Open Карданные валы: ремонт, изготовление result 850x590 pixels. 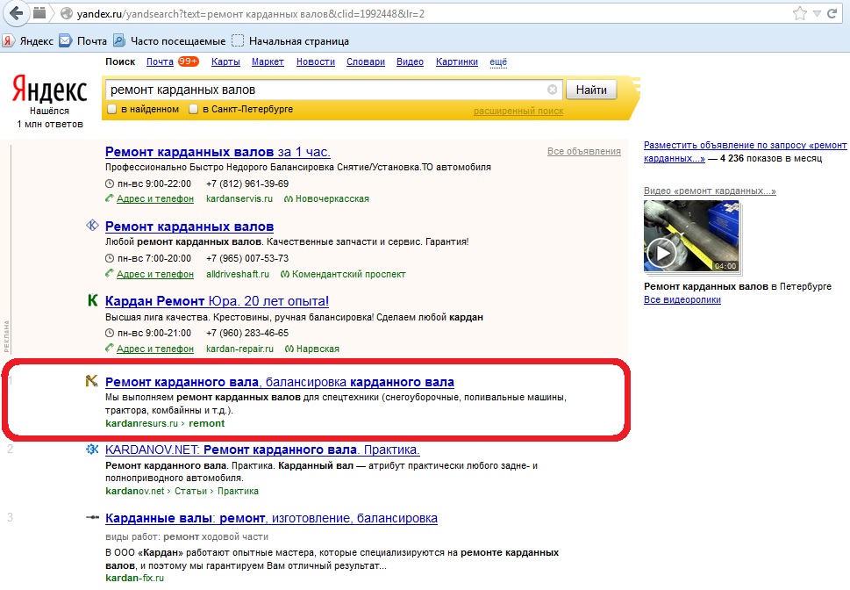pyautogui.click(x=271, y=518)
